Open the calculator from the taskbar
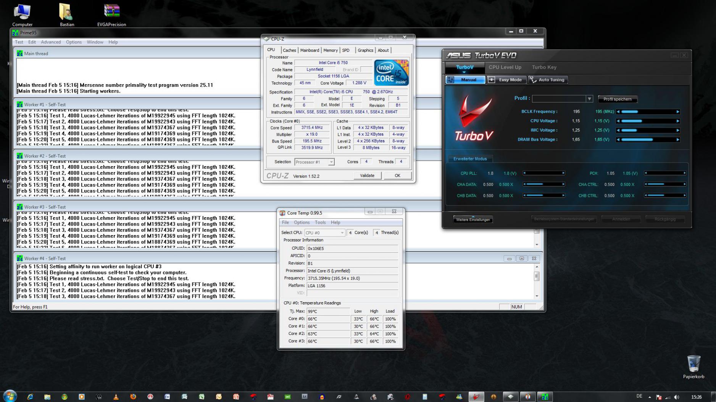Viewport: 716px width, 402px height. [425, 397]
